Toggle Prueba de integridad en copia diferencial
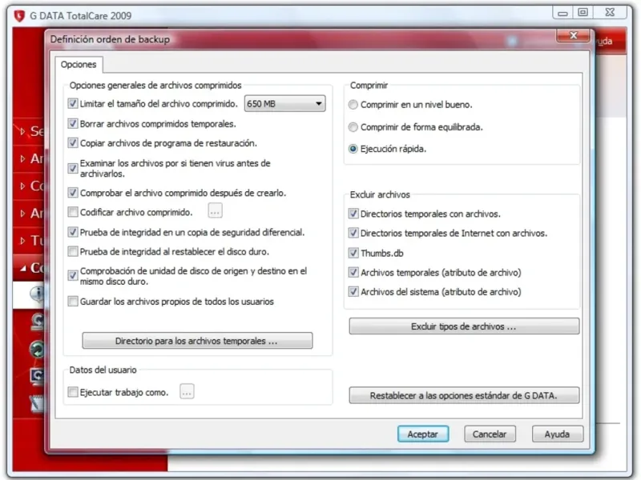Image resolution: width=641 pixels, height=480 pixels. [x=73, y=232]
